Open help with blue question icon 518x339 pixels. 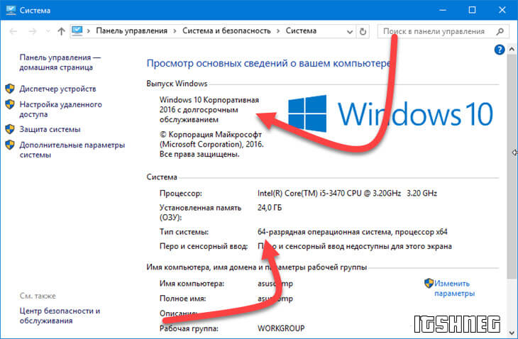499,50
